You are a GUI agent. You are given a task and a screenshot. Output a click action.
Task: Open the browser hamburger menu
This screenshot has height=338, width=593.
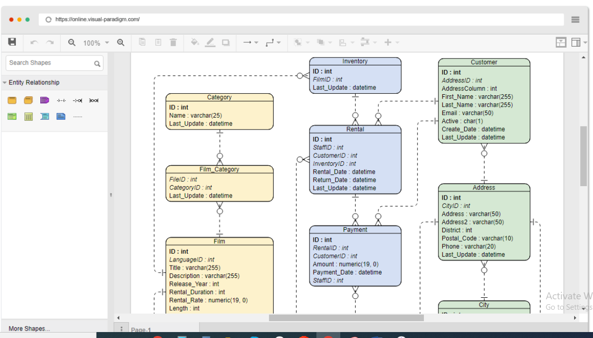(575, 19)
